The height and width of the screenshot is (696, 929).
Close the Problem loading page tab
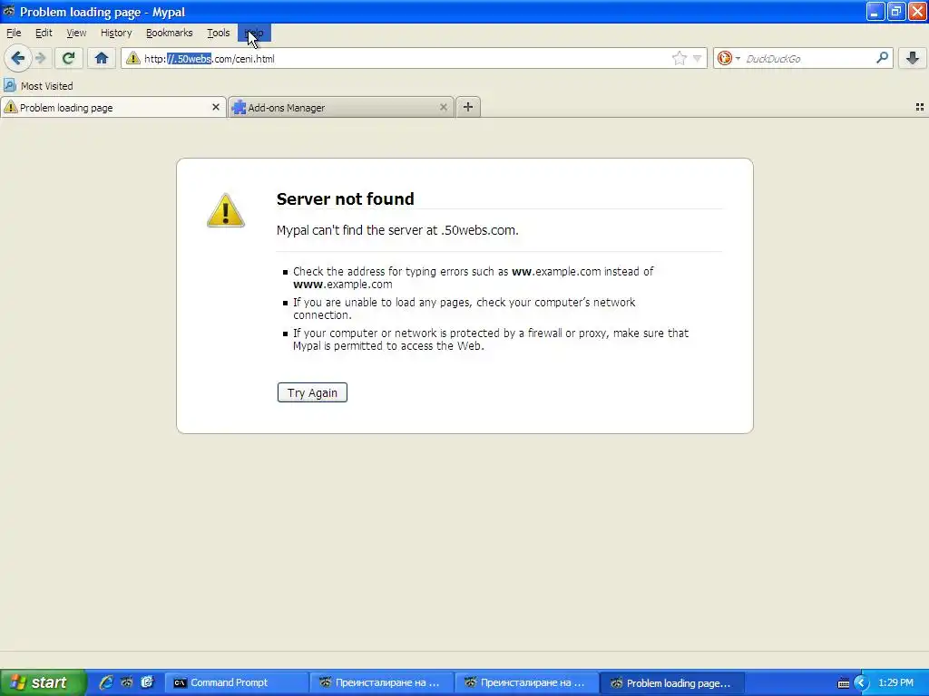216,107
